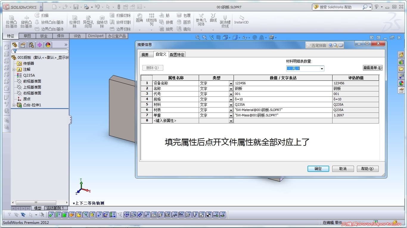Choose the 镜向 mirror tool
Image resolution: width=407 pixels, height=228 pixels.
coord(184,29)
